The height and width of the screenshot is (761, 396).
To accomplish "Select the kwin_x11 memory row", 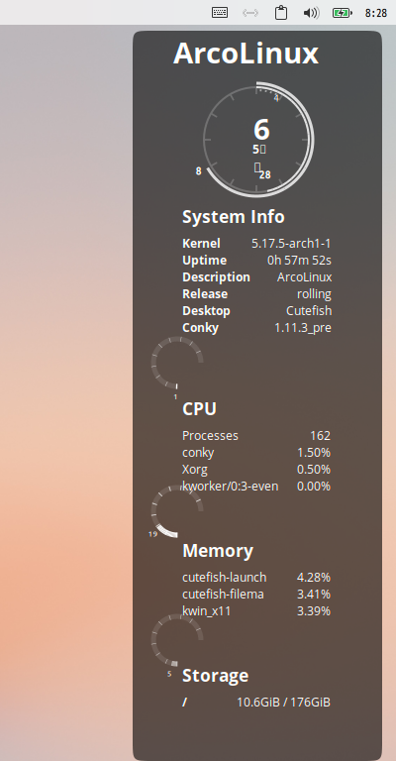I will coord(256,611).
